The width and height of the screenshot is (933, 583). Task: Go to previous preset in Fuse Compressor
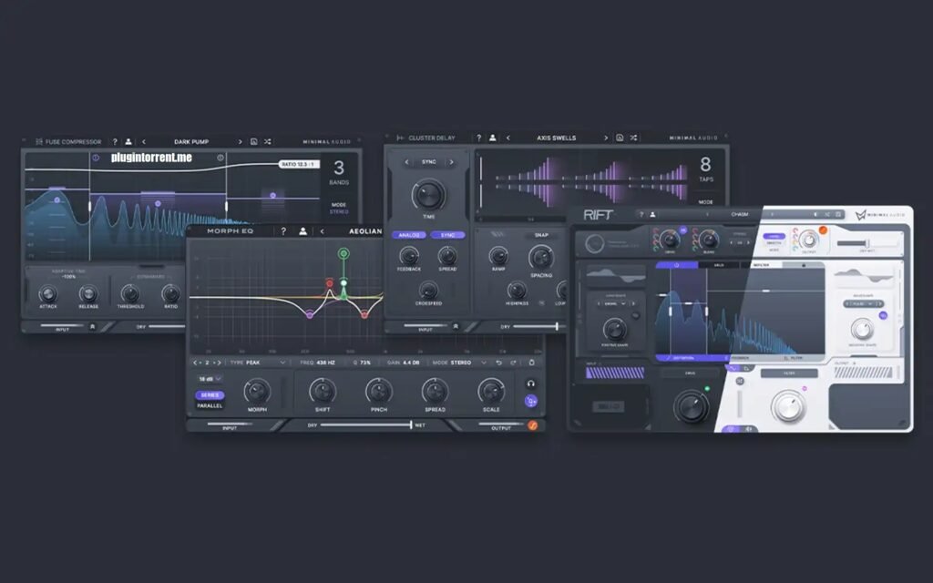[x=143, y=141]
